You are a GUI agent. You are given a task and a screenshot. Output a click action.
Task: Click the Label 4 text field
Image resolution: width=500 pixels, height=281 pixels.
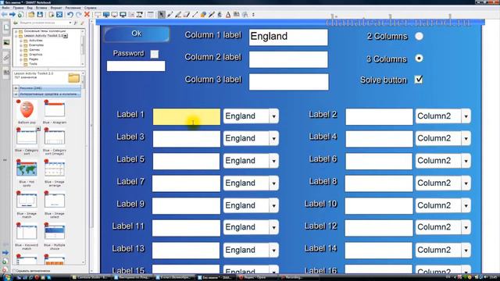379,139
